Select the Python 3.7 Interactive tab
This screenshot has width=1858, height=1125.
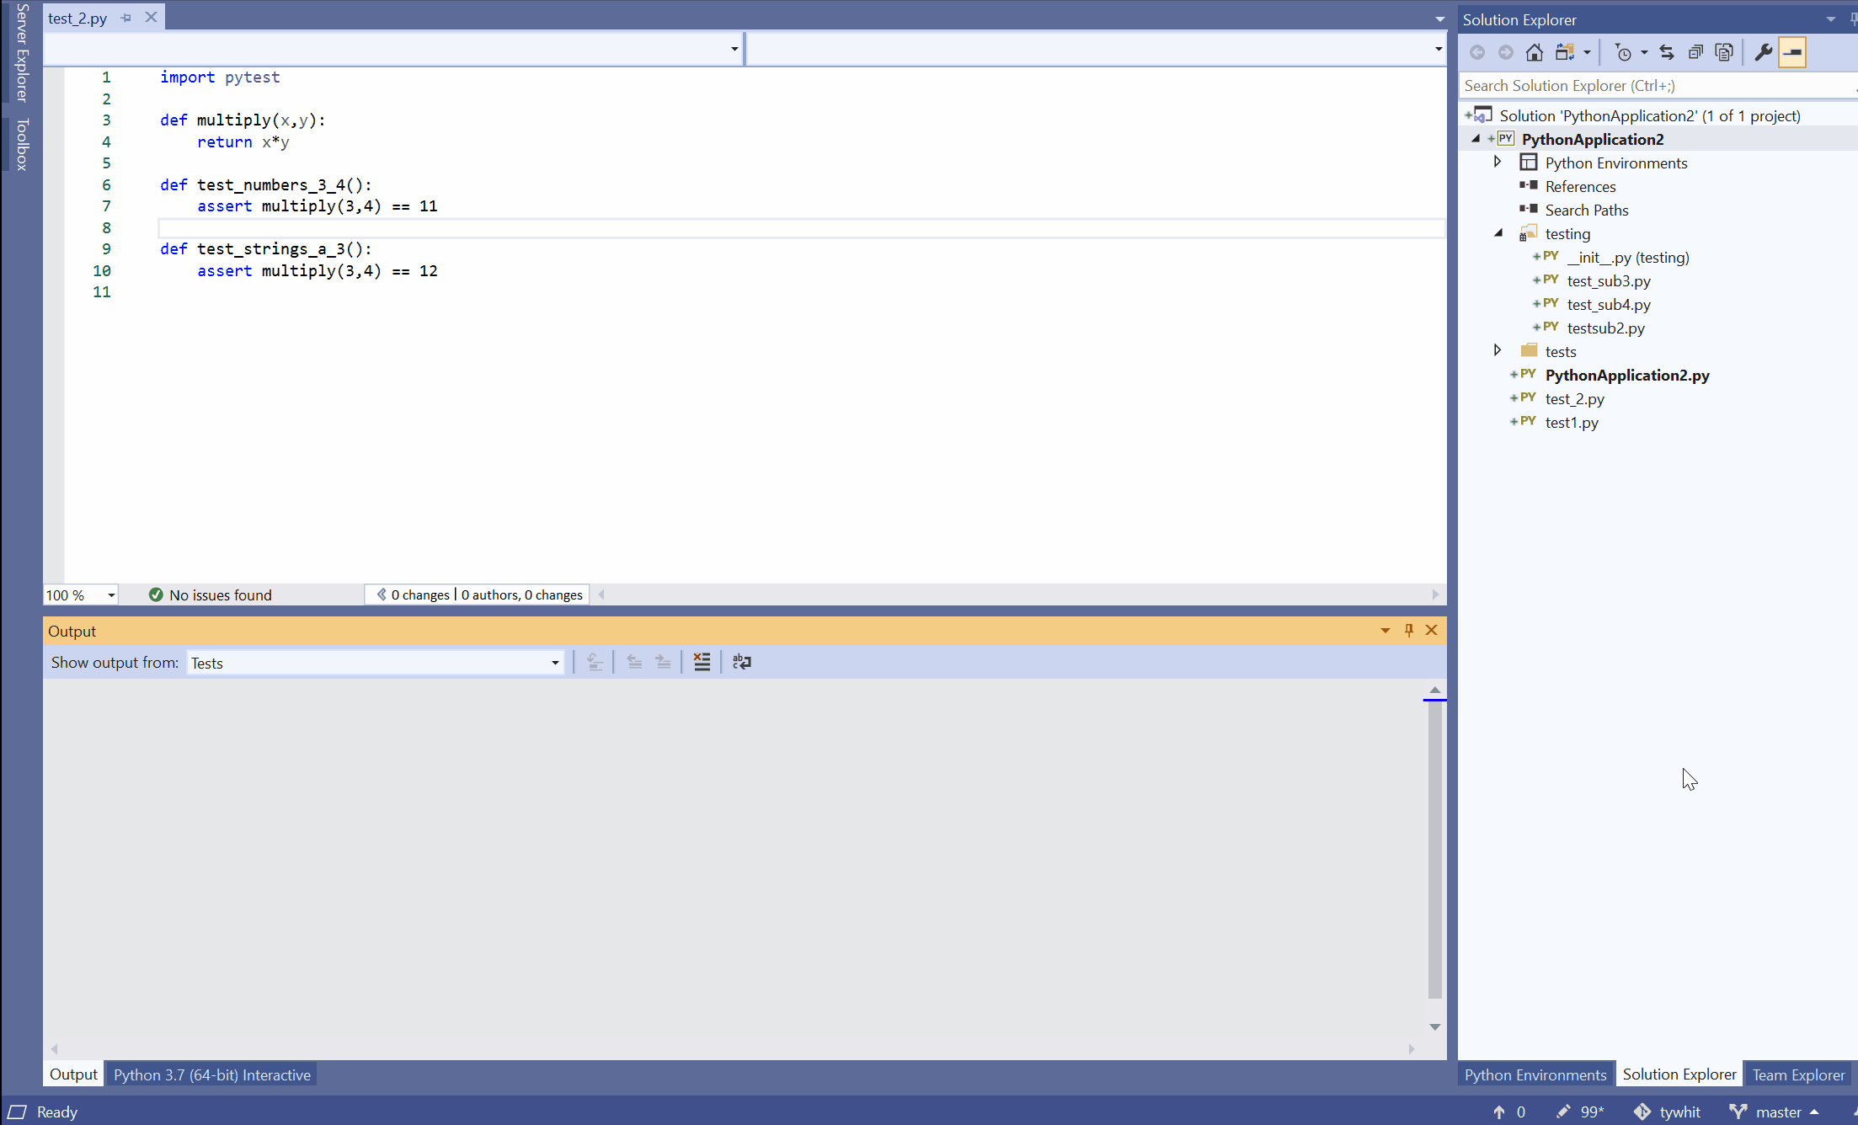click(x=211, y=1074)
